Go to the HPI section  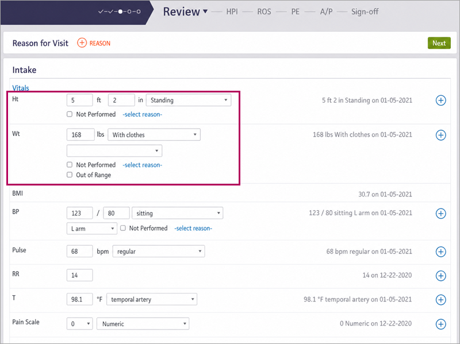(x=232, y=11)
